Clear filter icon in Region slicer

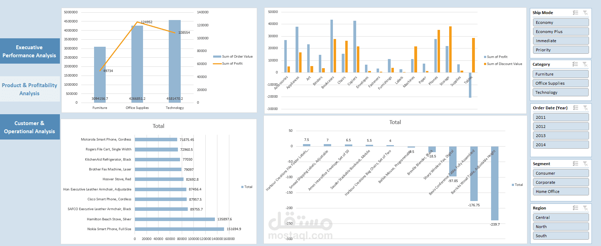(585, 208)
